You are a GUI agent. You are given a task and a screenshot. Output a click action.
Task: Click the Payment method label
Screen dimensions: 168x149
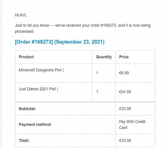click(35, 124)
